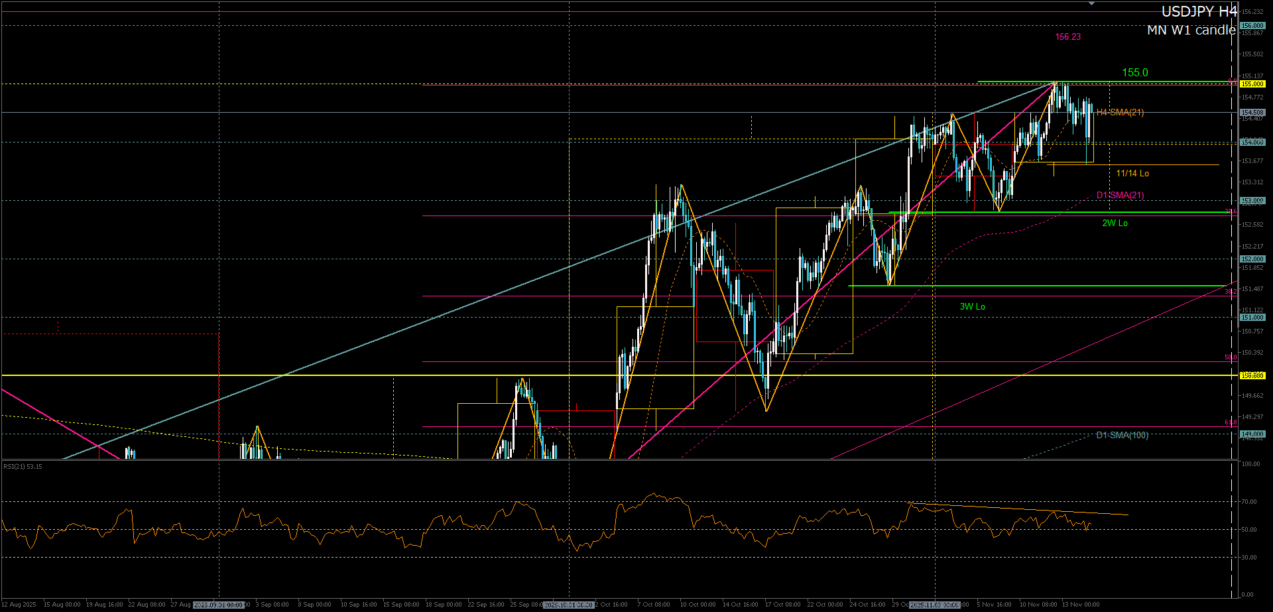Click the 3 Sep 08:00 time axis label
This screenshot has height=612, width=1273.
click(272, 605)
